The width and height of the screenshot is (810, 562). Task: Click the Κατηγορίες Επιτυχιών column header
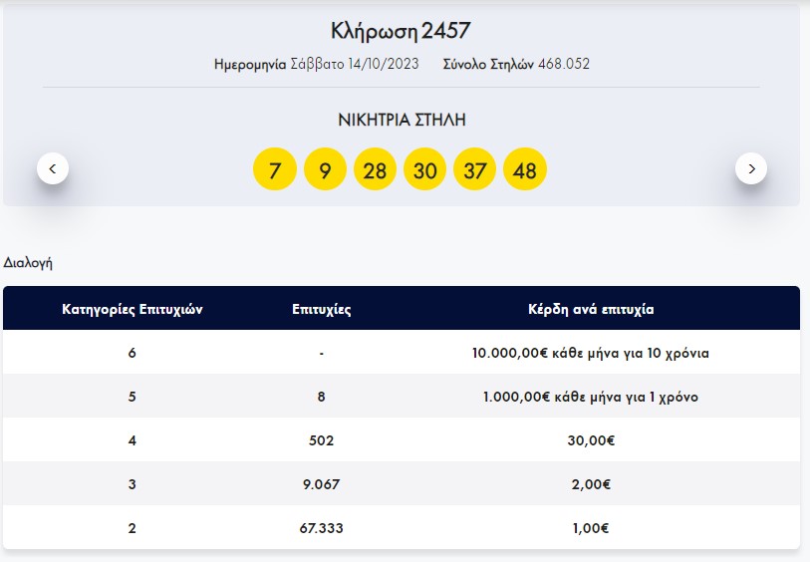click(x=133, y=309)
